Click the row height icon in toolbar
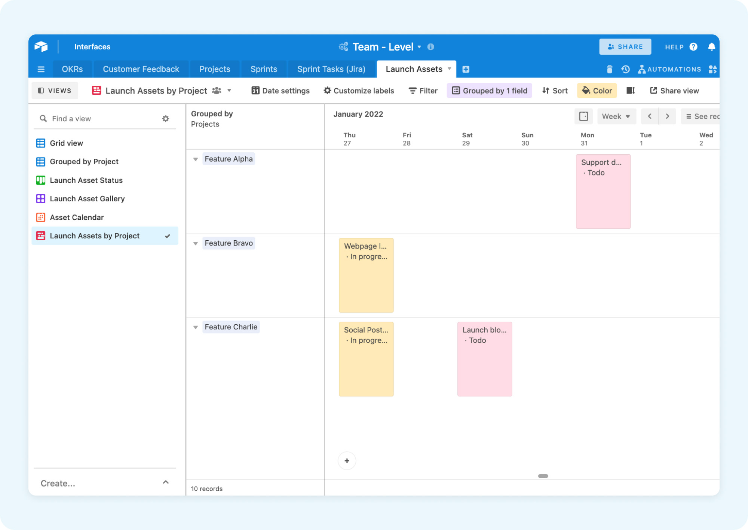Screen dimensions: 748x530 631,91
